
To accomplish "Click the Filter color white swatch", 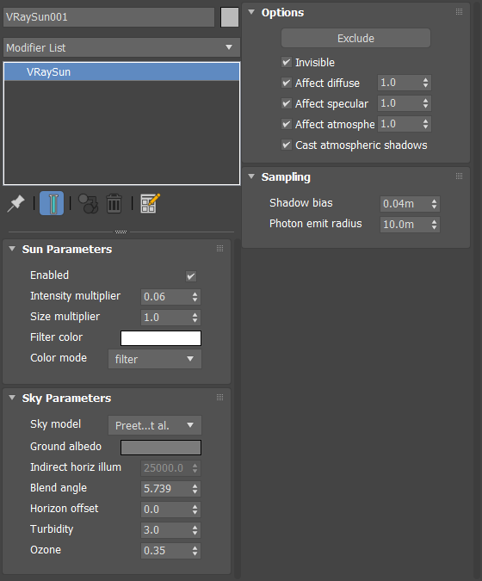I will point(161,338).
